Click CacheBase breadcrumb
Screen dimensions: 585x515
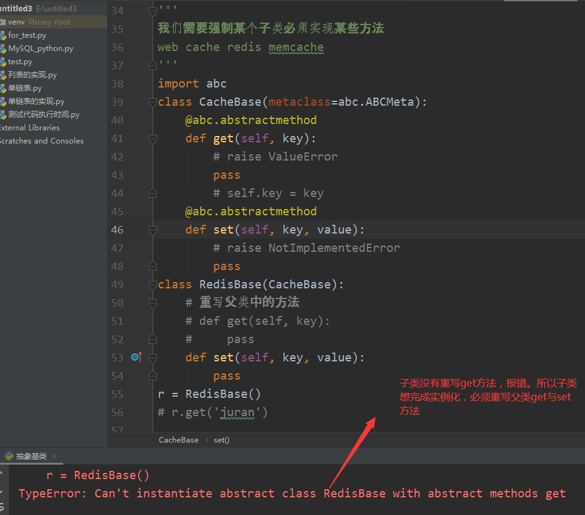click(x=178, y=439)
